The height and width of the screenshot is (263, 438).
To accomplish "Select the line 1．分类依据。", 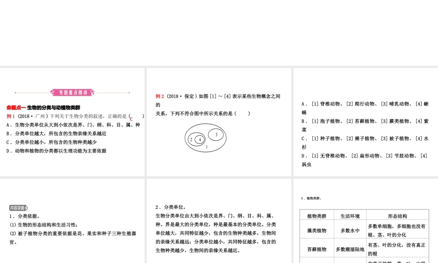I will 25,217.
